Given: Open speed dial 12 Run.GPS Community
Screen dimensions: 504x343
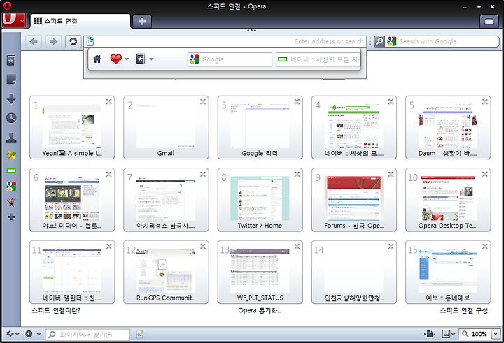Looking at the screenshot, I should click(x=166, y=272).
